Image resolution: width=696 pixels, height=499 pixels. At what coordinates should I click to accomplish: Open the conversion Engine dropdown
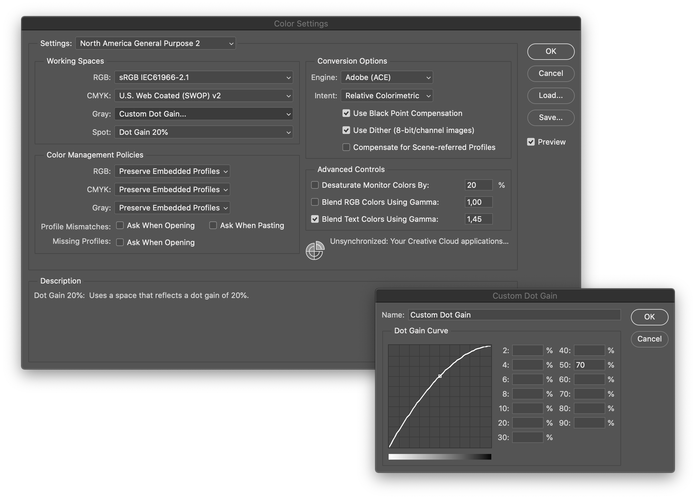[387, 77]
